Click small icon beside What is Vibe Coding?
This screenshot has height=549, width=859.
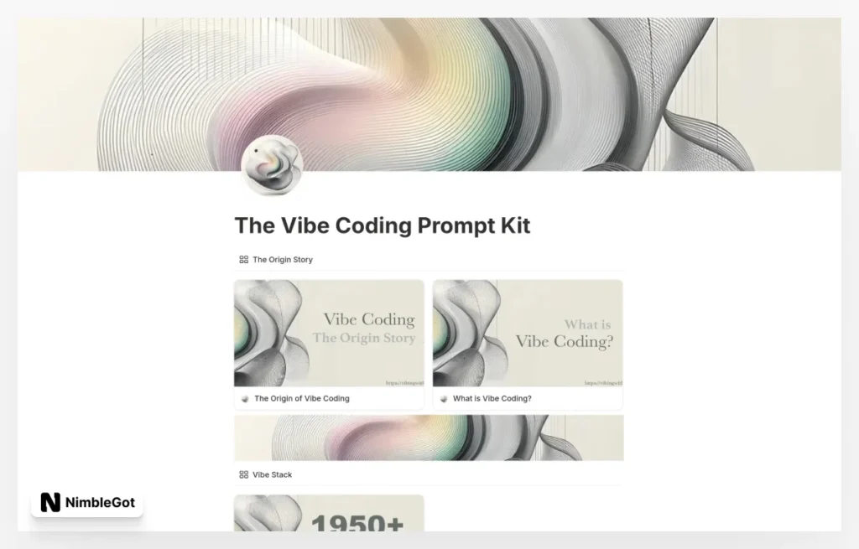pyautogui.click(x=444, y=399)
